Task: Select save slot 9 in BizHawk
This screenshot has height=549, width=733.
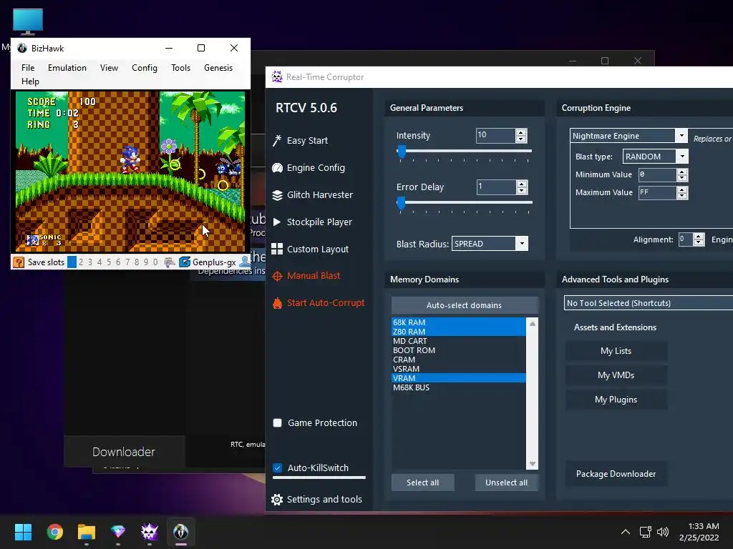Action: (146, 262)
